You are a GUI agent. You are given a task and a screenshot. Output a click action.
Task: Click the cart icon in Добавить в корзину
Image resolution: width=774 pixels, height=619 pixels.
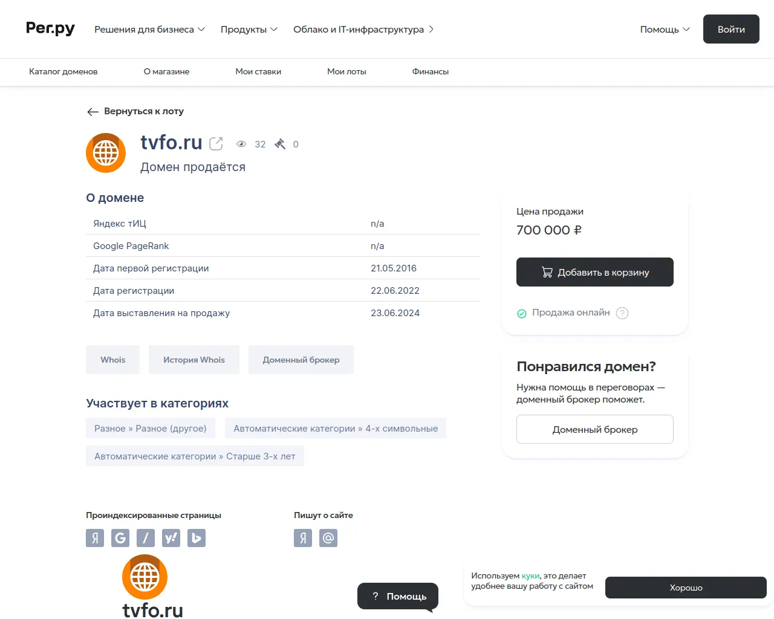coord(547,272)
